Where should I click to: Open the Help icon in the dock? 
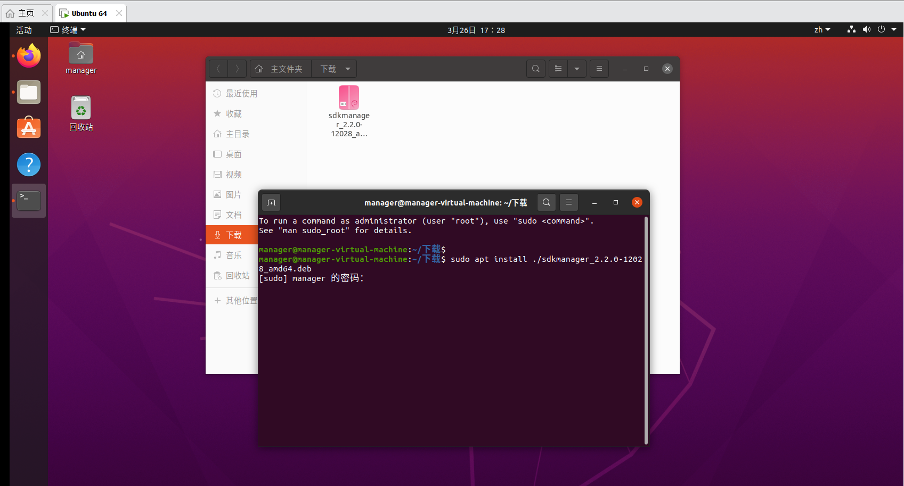tap(29, 164)
